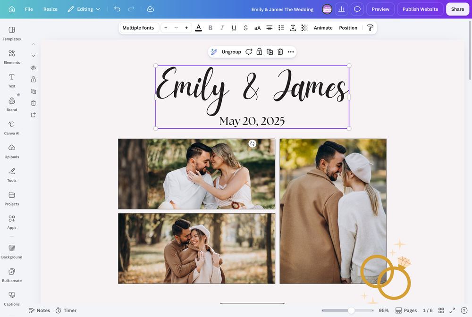
Task: Open the text spacing options
Action: click(x=293, y=28)
